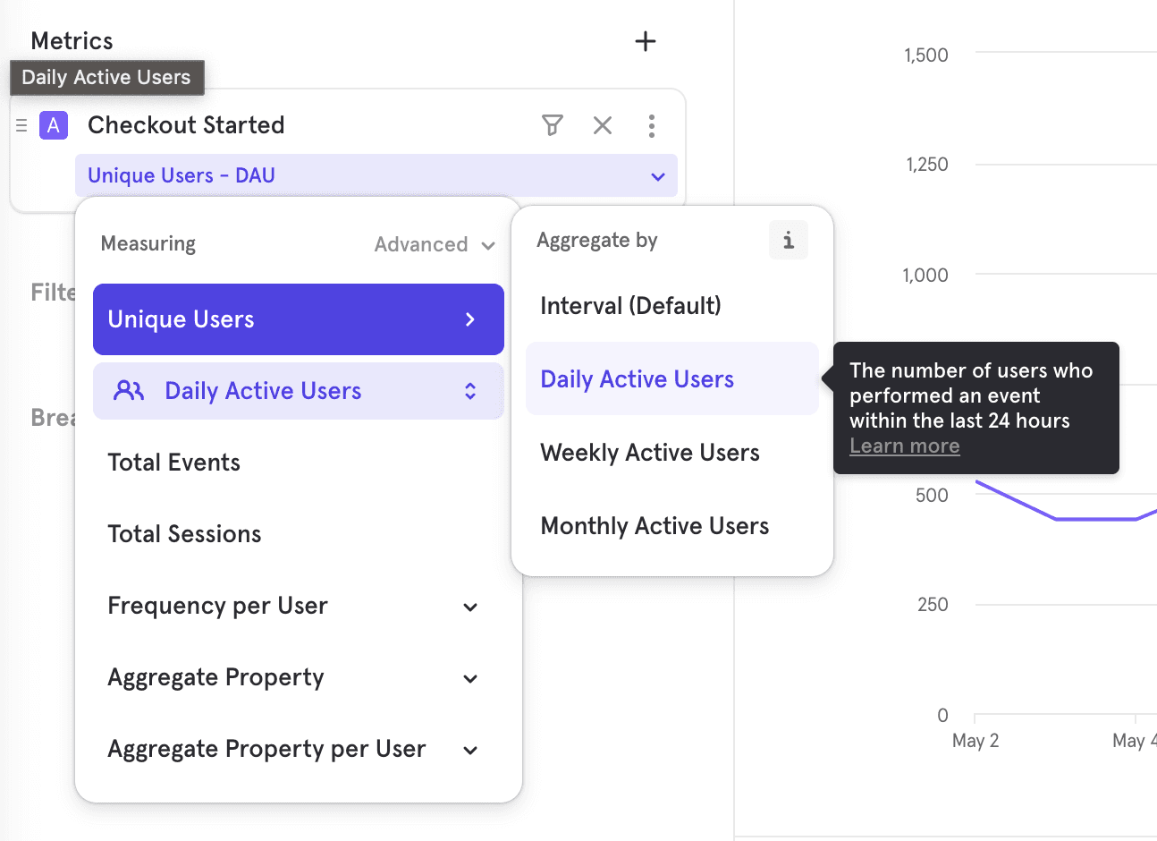The width and height of the screenshot is (1157, 841).
Task: Click the plus icon to add a metric
Action: 645,41
